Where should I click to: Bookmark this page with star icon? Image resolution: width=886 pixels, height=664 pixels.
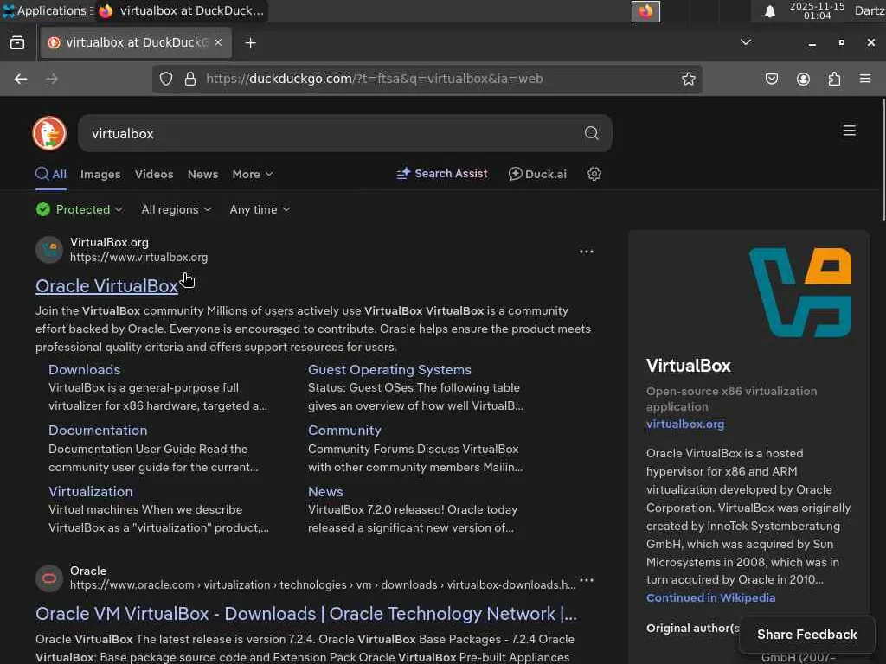coord(688,79)
